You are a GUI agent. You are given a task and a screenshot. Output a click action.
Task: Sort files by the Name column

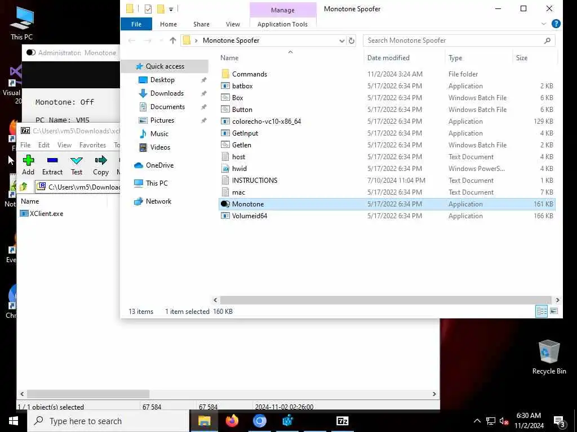(x=229, y=58)
